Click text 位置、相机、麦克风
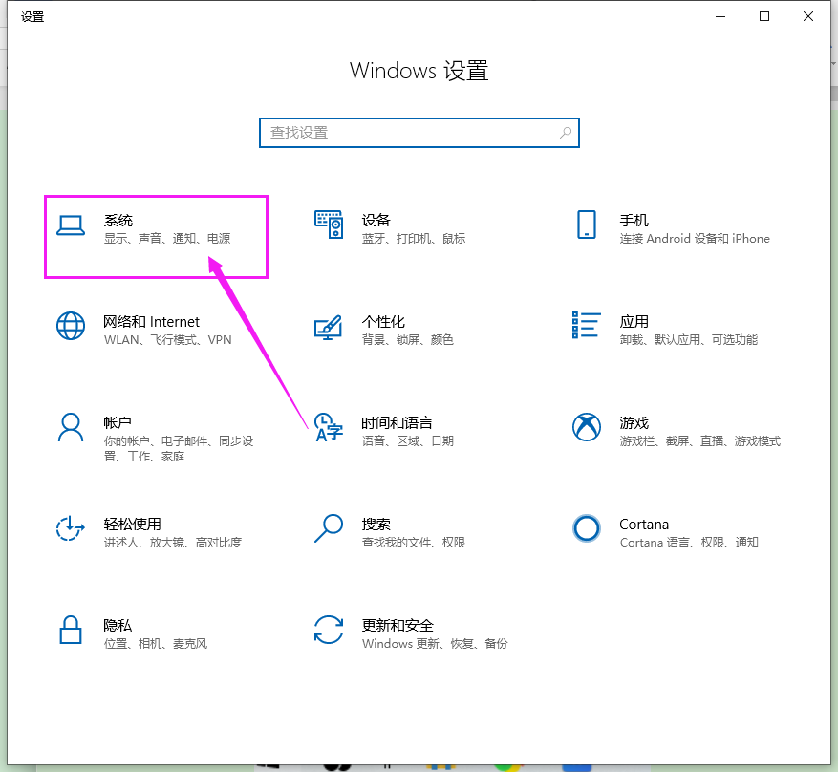 point(156,644)
